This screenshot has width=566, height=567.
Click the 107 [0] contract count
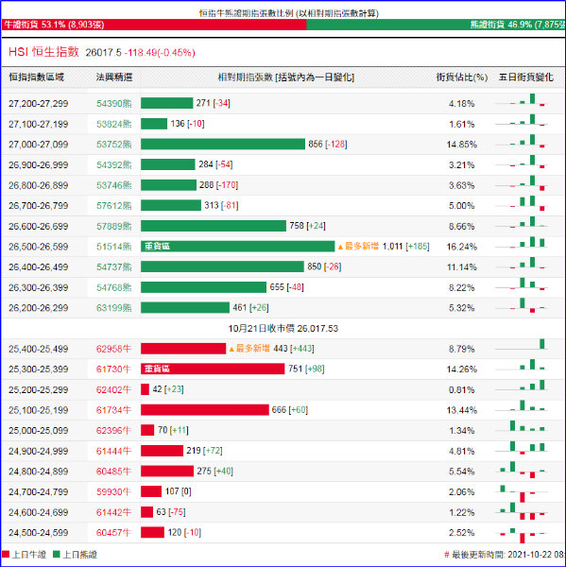[x=179, y=491]
